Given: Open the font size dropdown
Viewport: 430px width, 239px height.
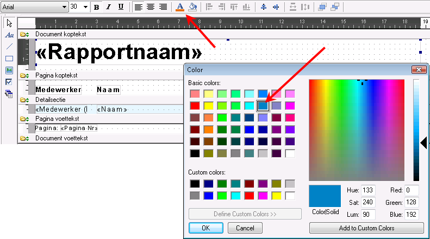Looking at the screenshot, I should [x=85, y=7].
